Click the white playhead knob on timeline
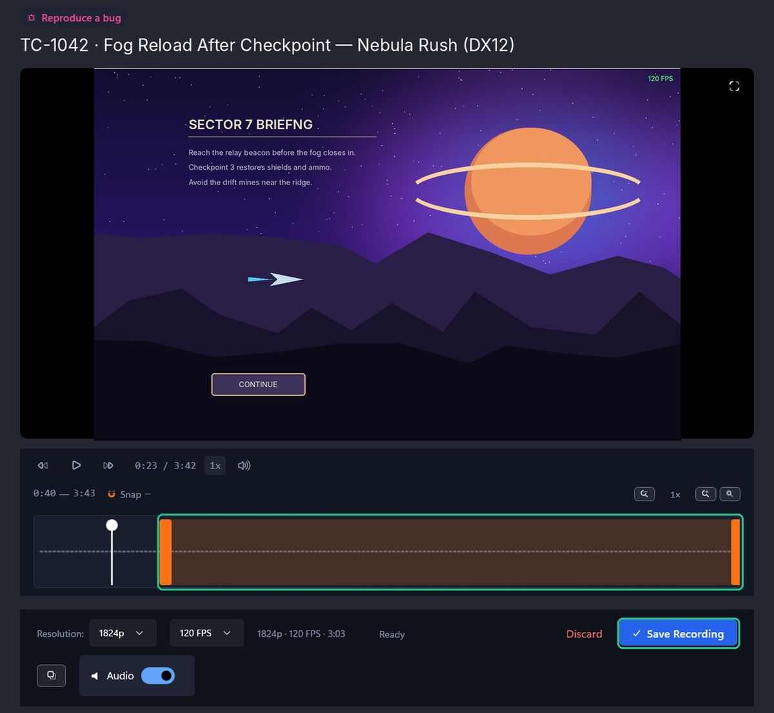This screenshot has height=713, width=774. 112,525
